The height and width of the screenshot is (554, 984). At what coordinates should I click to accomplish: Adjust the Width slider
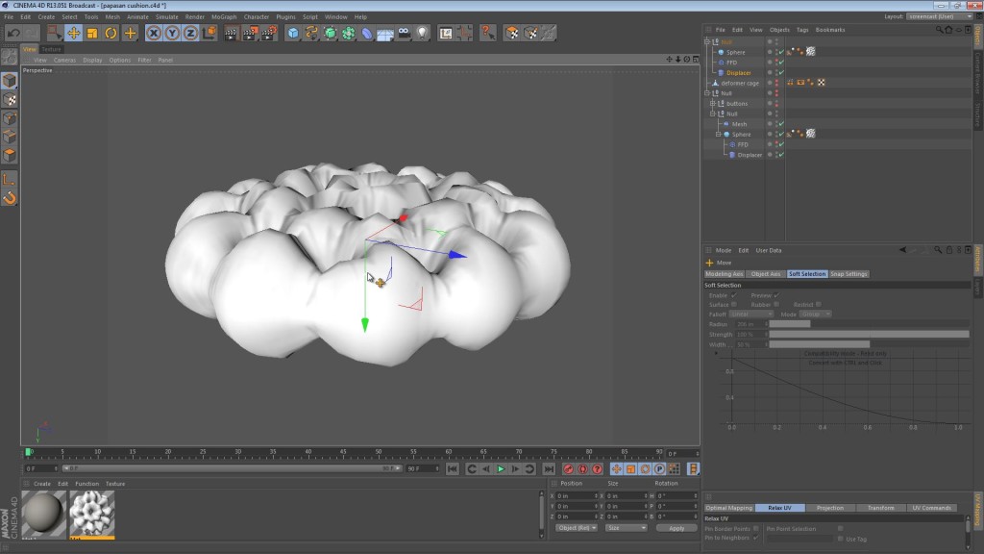[x=869, y=344]
